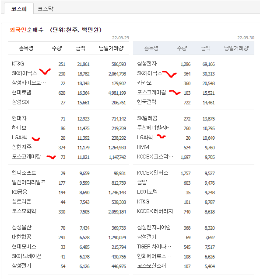This screenshot has width=260, height=279.
Task: Click 한국전력 quantity value 722
Action: (187, 103)
